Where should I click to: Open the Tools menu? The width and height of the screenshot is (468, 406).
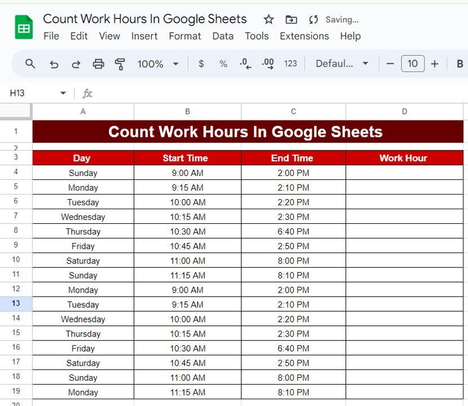point(257,36)
